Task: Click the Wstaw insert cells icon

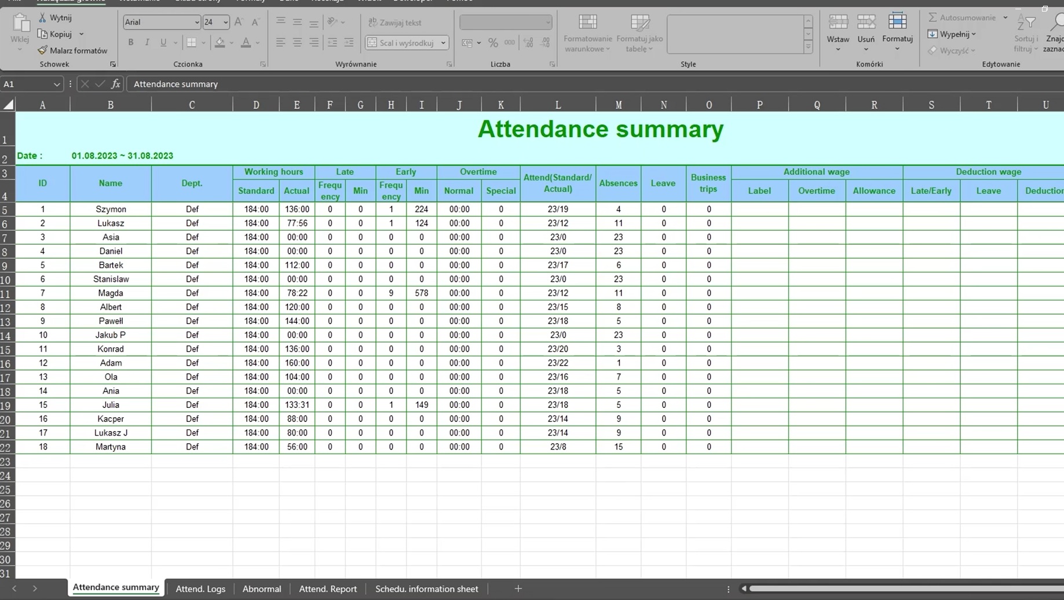Action: click(838, 22)
